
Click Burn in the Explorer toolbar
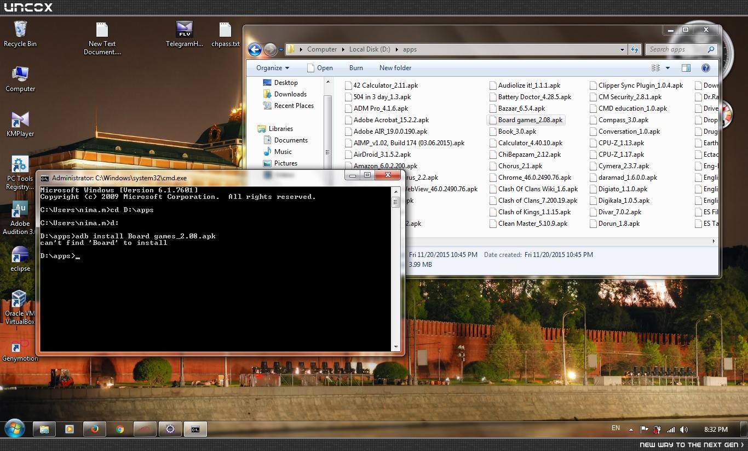356,68
